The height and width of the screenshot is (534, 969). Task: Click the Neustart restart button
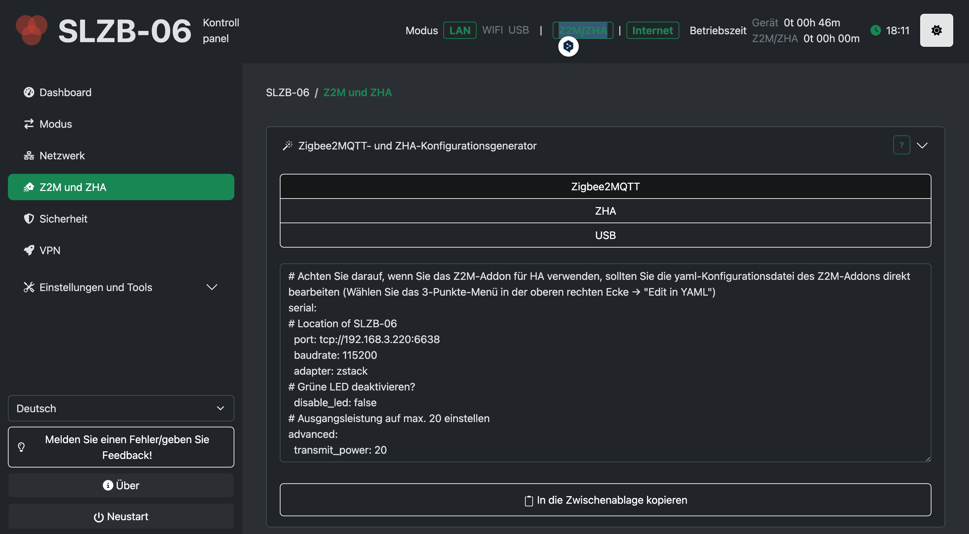point(121,516)
